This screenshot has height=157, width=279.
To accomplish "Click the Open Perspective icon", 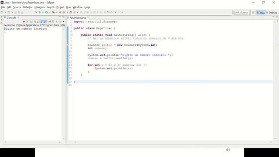I will click(253, 13).
